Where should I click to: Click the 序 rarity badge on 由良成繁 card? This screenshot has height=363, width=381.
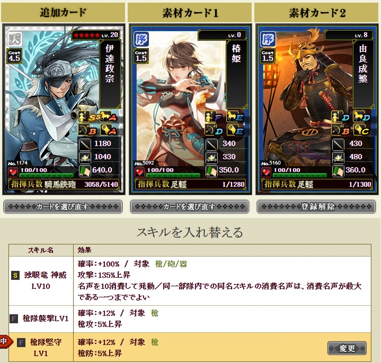coord(268,39)
